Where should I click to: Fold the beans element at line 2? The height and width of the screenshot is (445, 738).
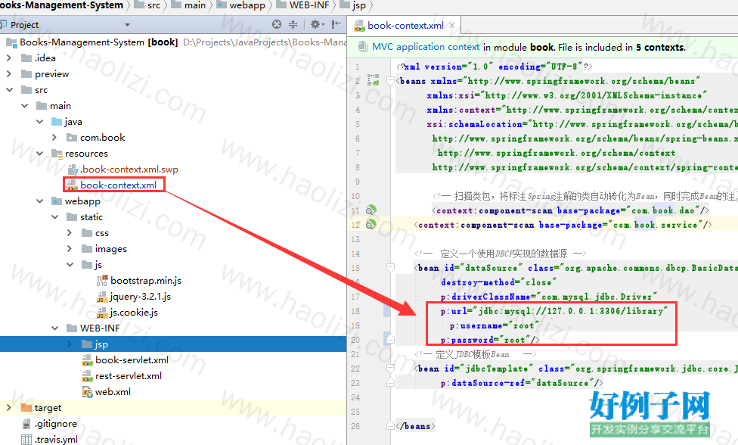coord(390,81)
